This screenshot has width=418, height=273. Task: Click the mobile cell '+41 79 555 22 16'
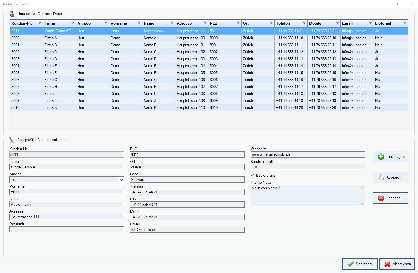(x=324, y=80)
